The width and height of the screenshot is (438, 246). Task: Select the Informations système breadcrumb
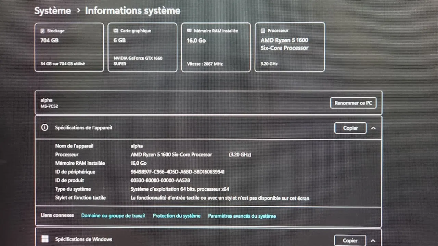132,11
